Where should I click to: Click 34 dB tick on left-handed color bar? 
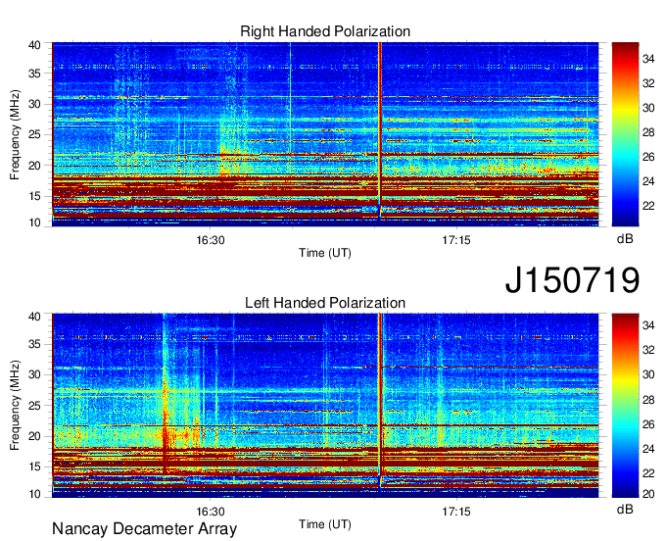(x=648, y=325)
